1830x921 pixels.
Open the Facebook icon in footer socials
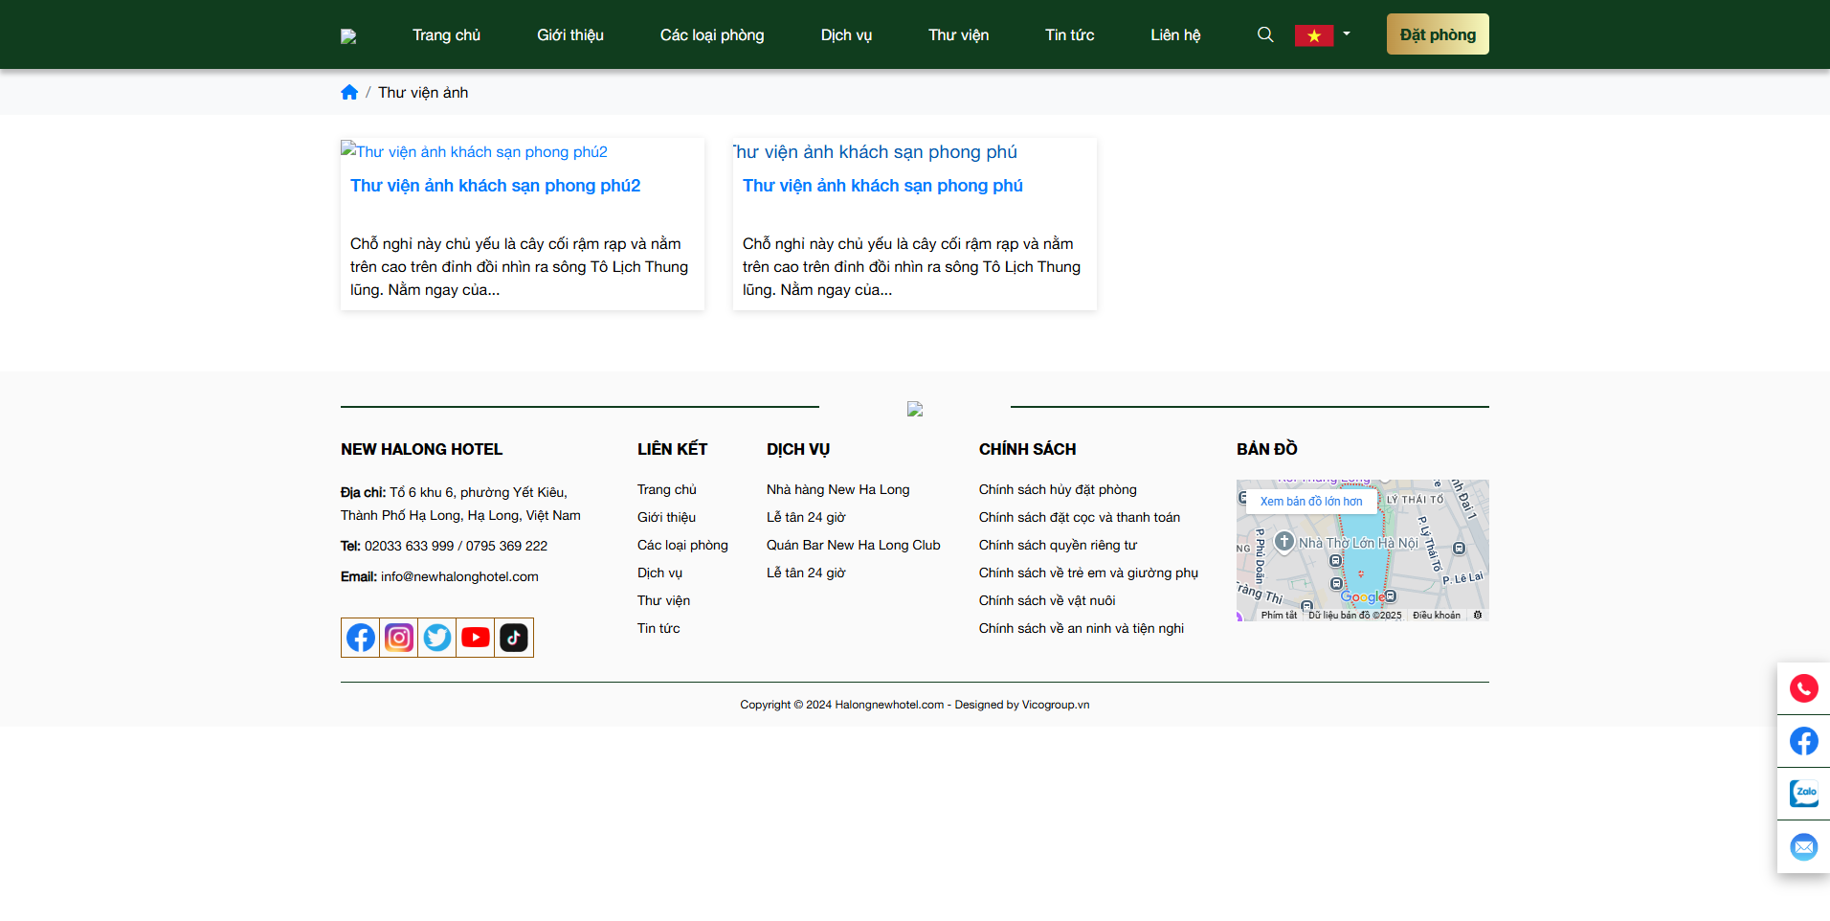coord(361,638)
